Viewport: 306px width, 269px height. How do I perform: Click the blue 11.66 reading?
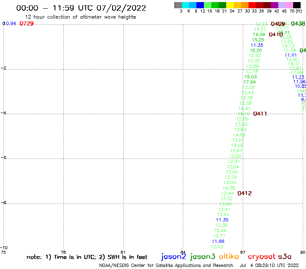[218, 241]
